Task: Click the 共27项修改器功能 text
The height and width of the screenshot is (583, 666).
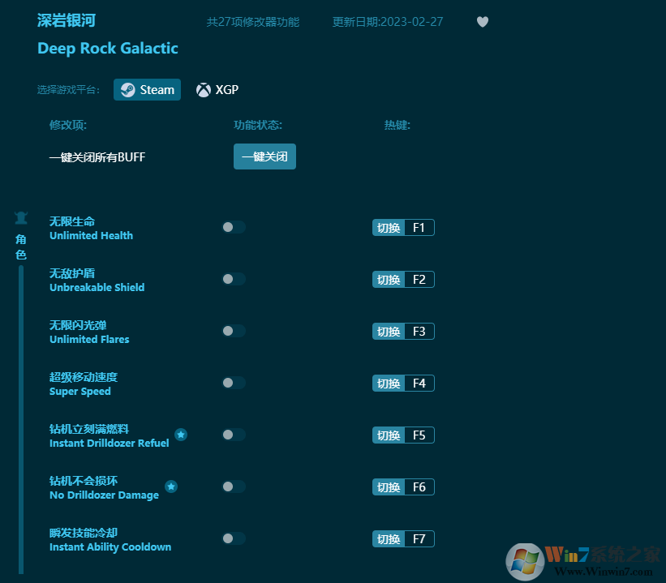Action: click(253, 22)
